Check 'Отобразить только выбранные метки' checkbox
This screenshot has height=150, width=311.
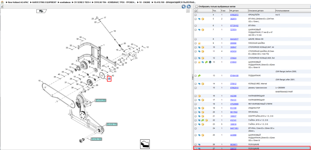pyautogui.click(x=197, y=7)
